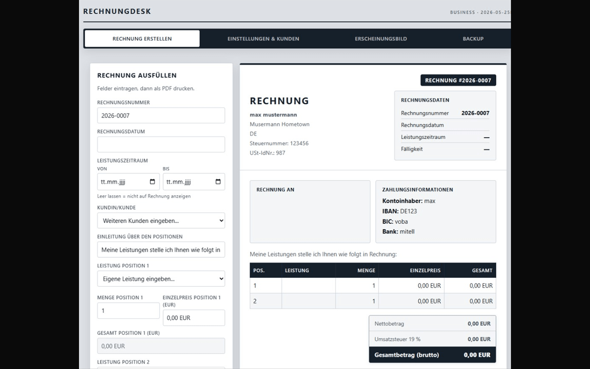Click 'Bank: mitell' line
This screenshot has width=590, height=369.
[398, 232]
